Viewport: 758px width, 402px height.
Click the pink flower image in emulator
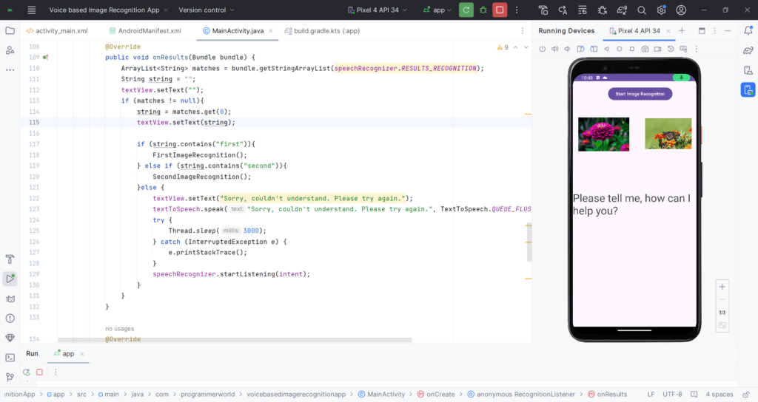[x=604, y=134]
